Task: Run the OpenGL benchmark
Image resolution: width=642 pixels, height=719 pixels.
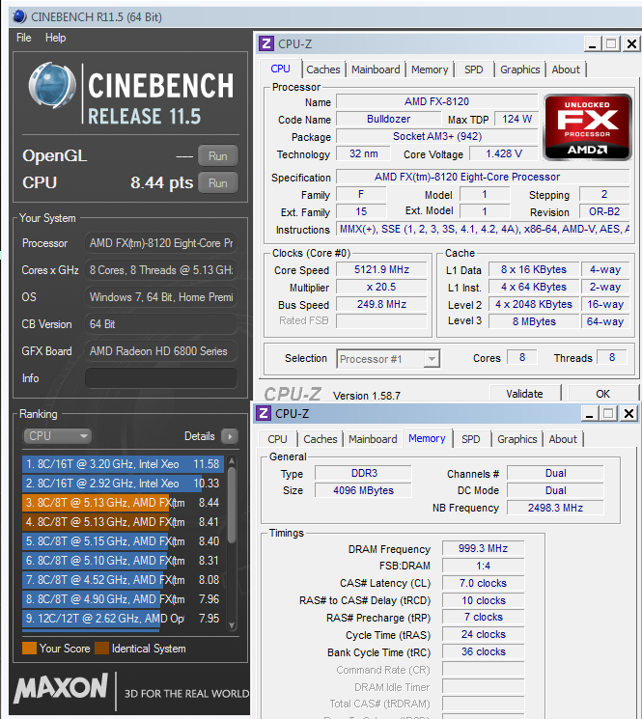Action: click(x=218, y=156)
